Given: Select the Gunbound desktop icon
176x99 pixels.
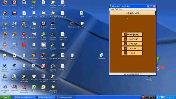Looking at the screenshot, I should [x=24, y=35].
